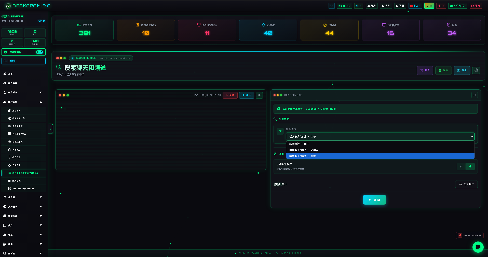This screenshot has width=488, height=257.
Task: Click the 退出 logout button
Action: (x=476, y=6)
